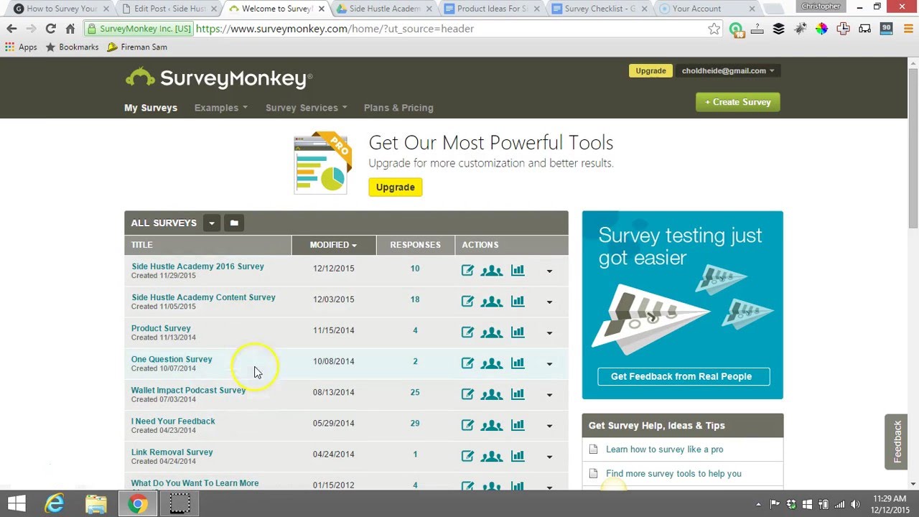Image resolution: width=919 pixels, height=517 pixels.
Task: Click the yellow Upgrade button under Powerful Tools
Action: click(x=395, y=187)
